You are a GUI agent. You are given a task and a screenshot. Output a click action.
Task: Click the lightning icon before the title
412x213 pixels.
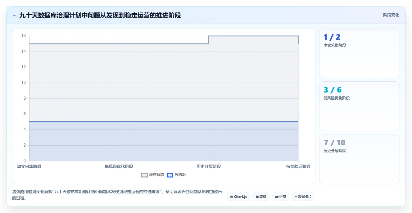pyautogui.click(x=15, y=16)
